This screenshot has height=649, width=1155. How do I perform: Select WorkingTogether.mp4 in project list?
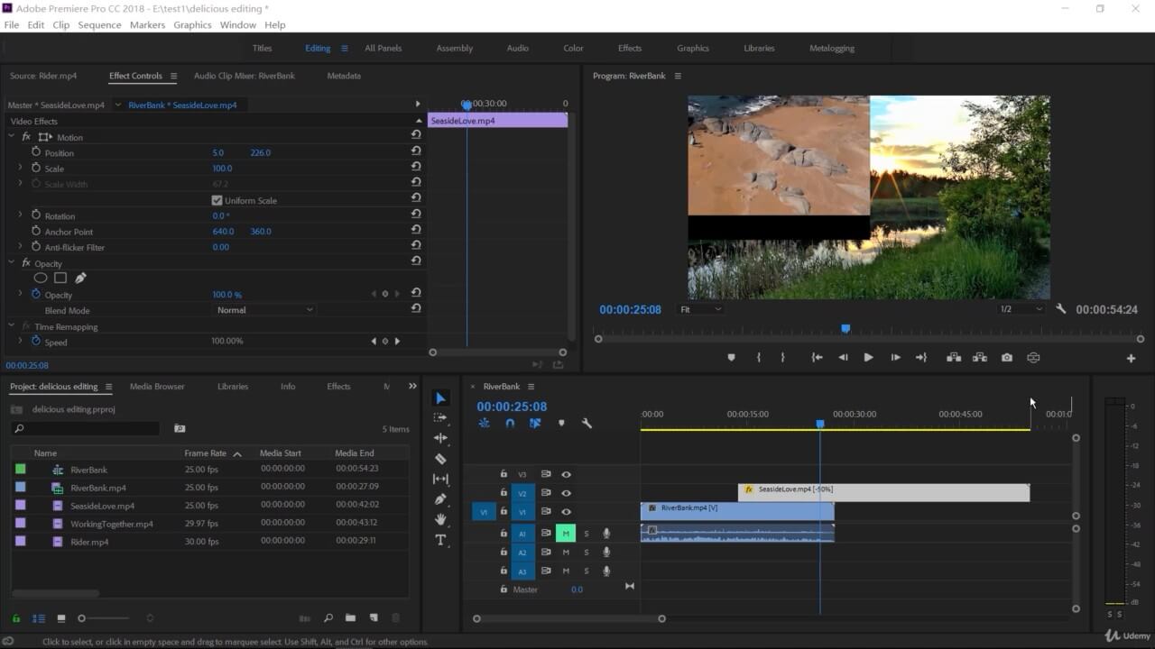112,524
